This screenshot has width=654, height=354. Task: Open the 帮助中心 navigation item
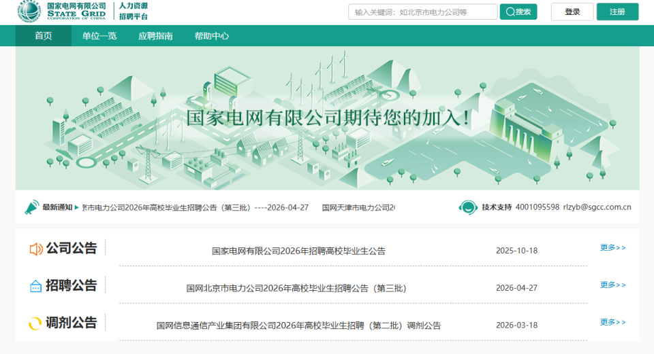pyautogui.click(x=211, y=36)
